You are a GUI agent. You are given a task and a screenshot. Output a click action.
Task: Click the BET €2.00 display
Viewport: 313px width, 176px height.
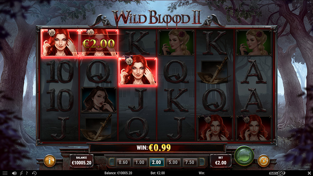click(x=220, y=161)
